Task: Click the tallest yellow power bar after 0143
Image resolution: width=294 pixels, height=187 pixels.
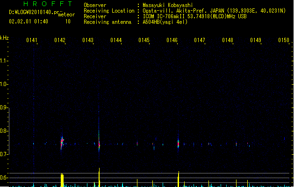Action: point(99,178)
